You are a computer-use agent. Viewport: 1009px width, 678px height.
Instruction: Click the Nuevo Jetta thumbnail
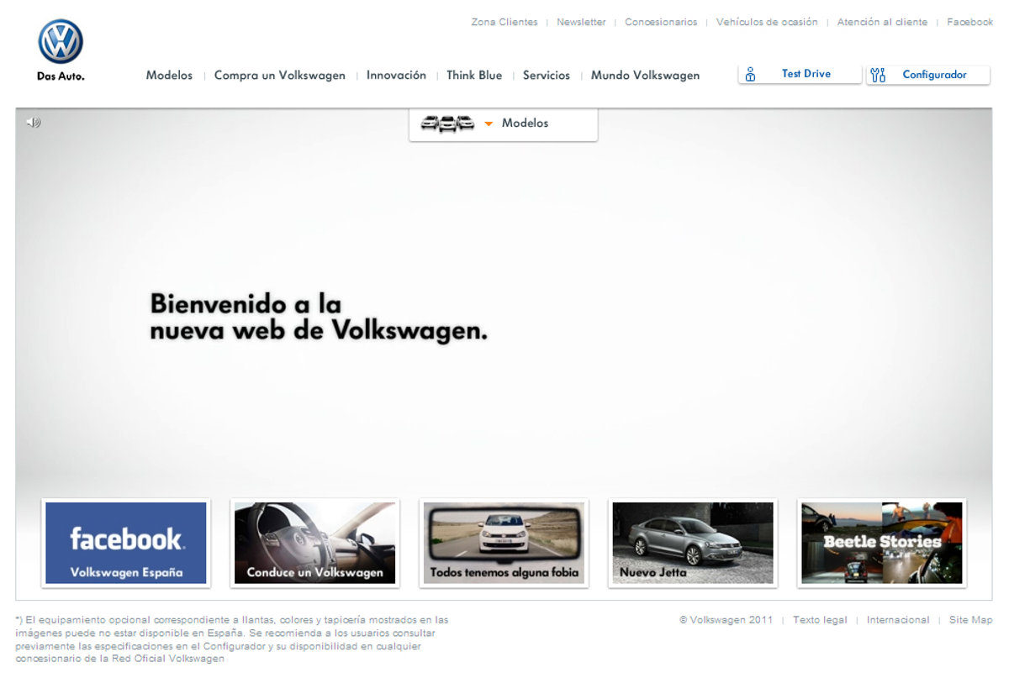point(693,543)
